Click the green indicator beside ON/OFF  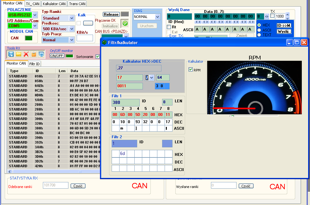tap(69, 56)
